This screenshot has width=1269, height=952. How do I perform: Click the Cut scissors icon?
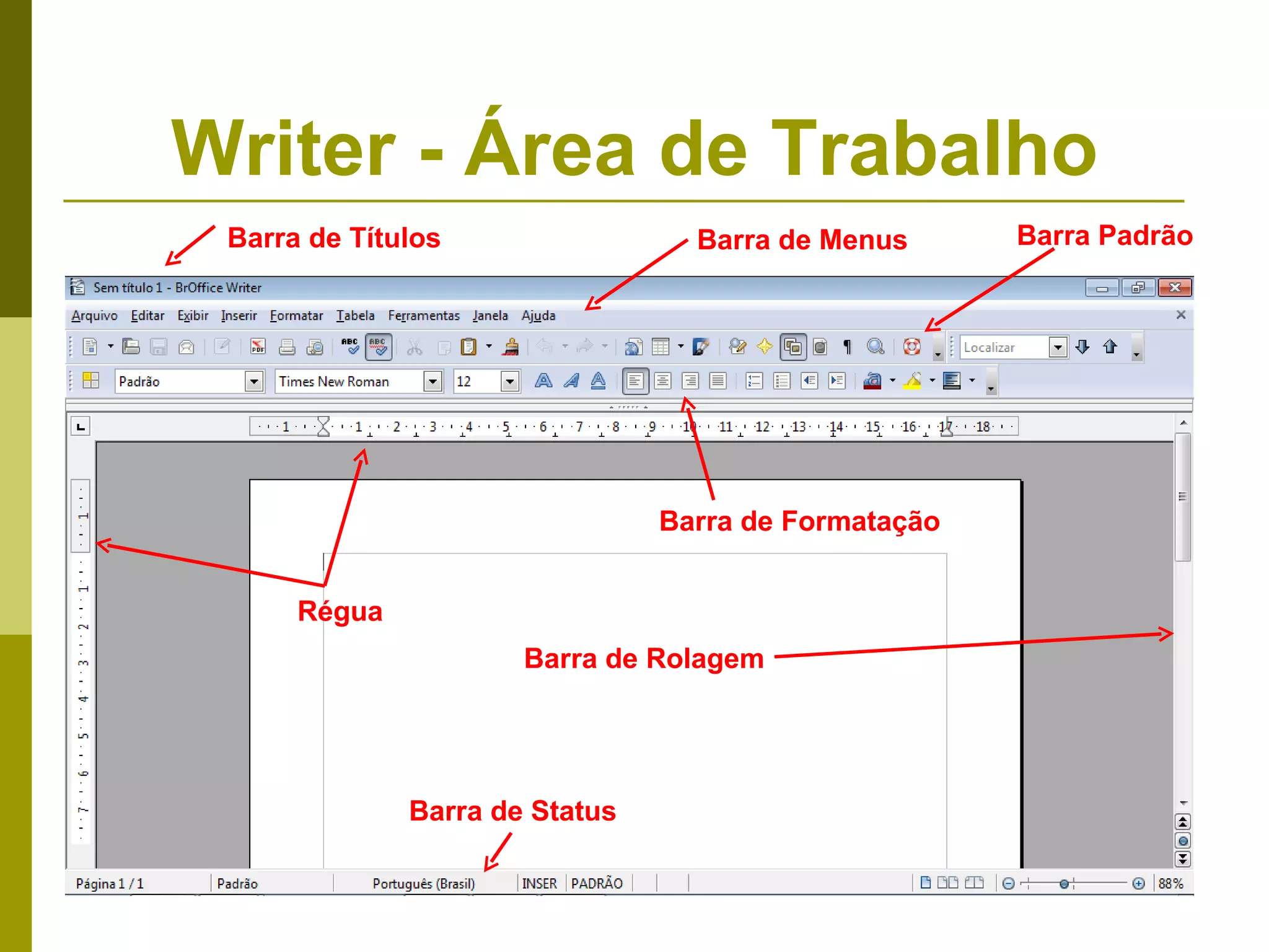coord(415,346)
